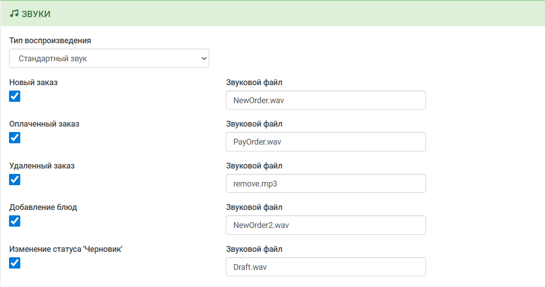Click the Draft.wav sound file input
The width and height of the screenshot is (545, 287).
325,267
